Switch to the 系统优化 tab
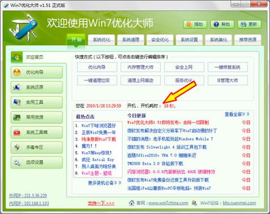The image size is (270, 214). pos(101,40)
